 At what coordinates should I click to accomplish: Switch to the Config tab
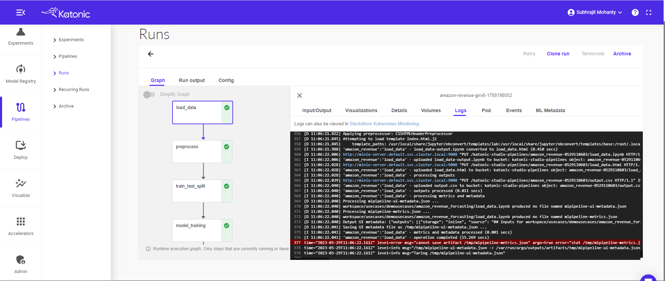point(226,80)
